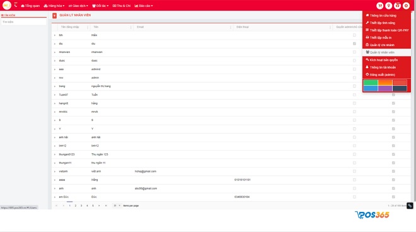This screenshot has width=416, height=232.
Task: Toggle the right-side checkbox in the Tuấn row
Action: pyautogui.click(x=393, y=95)
